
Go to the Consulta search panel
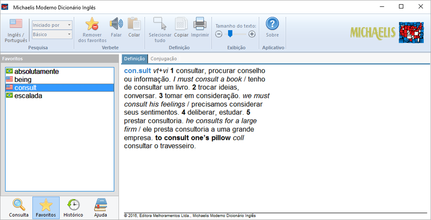(19, 208)
